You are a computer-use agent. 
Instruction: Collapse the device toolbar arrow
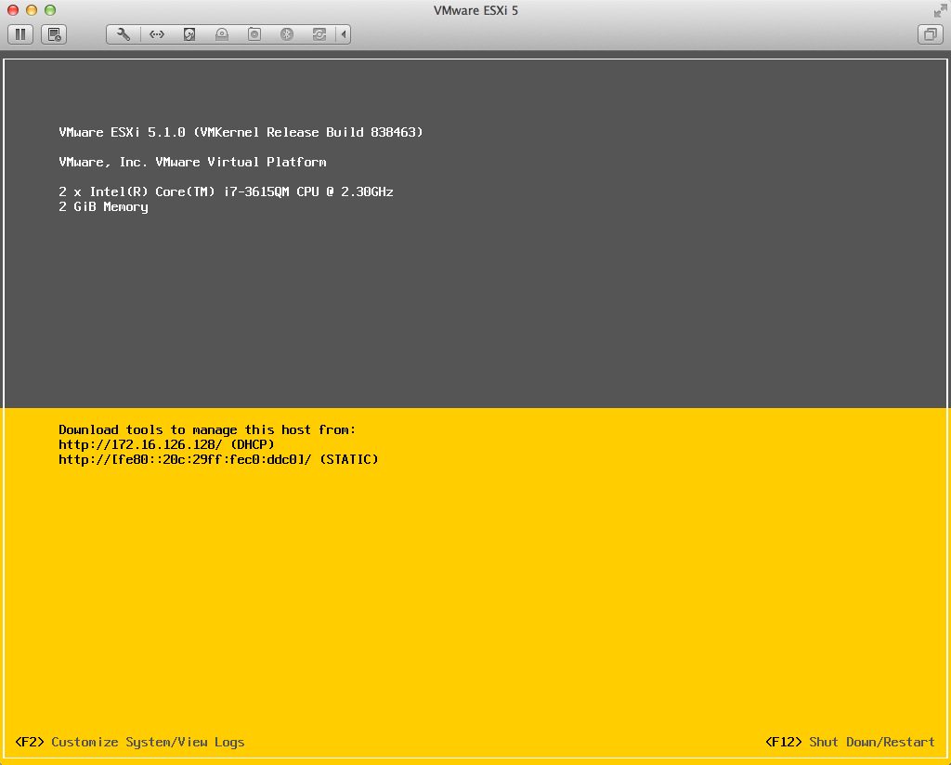pyautogui.click(x=344, y=34)
